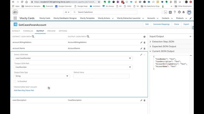Click the Edit button

click(147, 24)
